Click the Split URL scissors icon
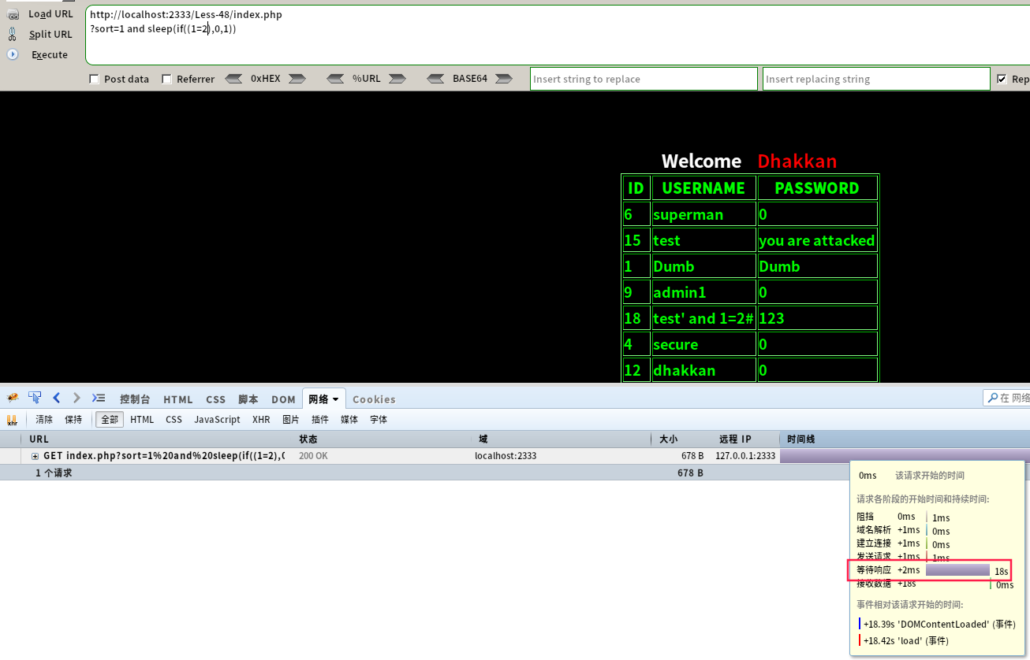The width and height of the screenshot is (1030, 660). tap(13, 34)
